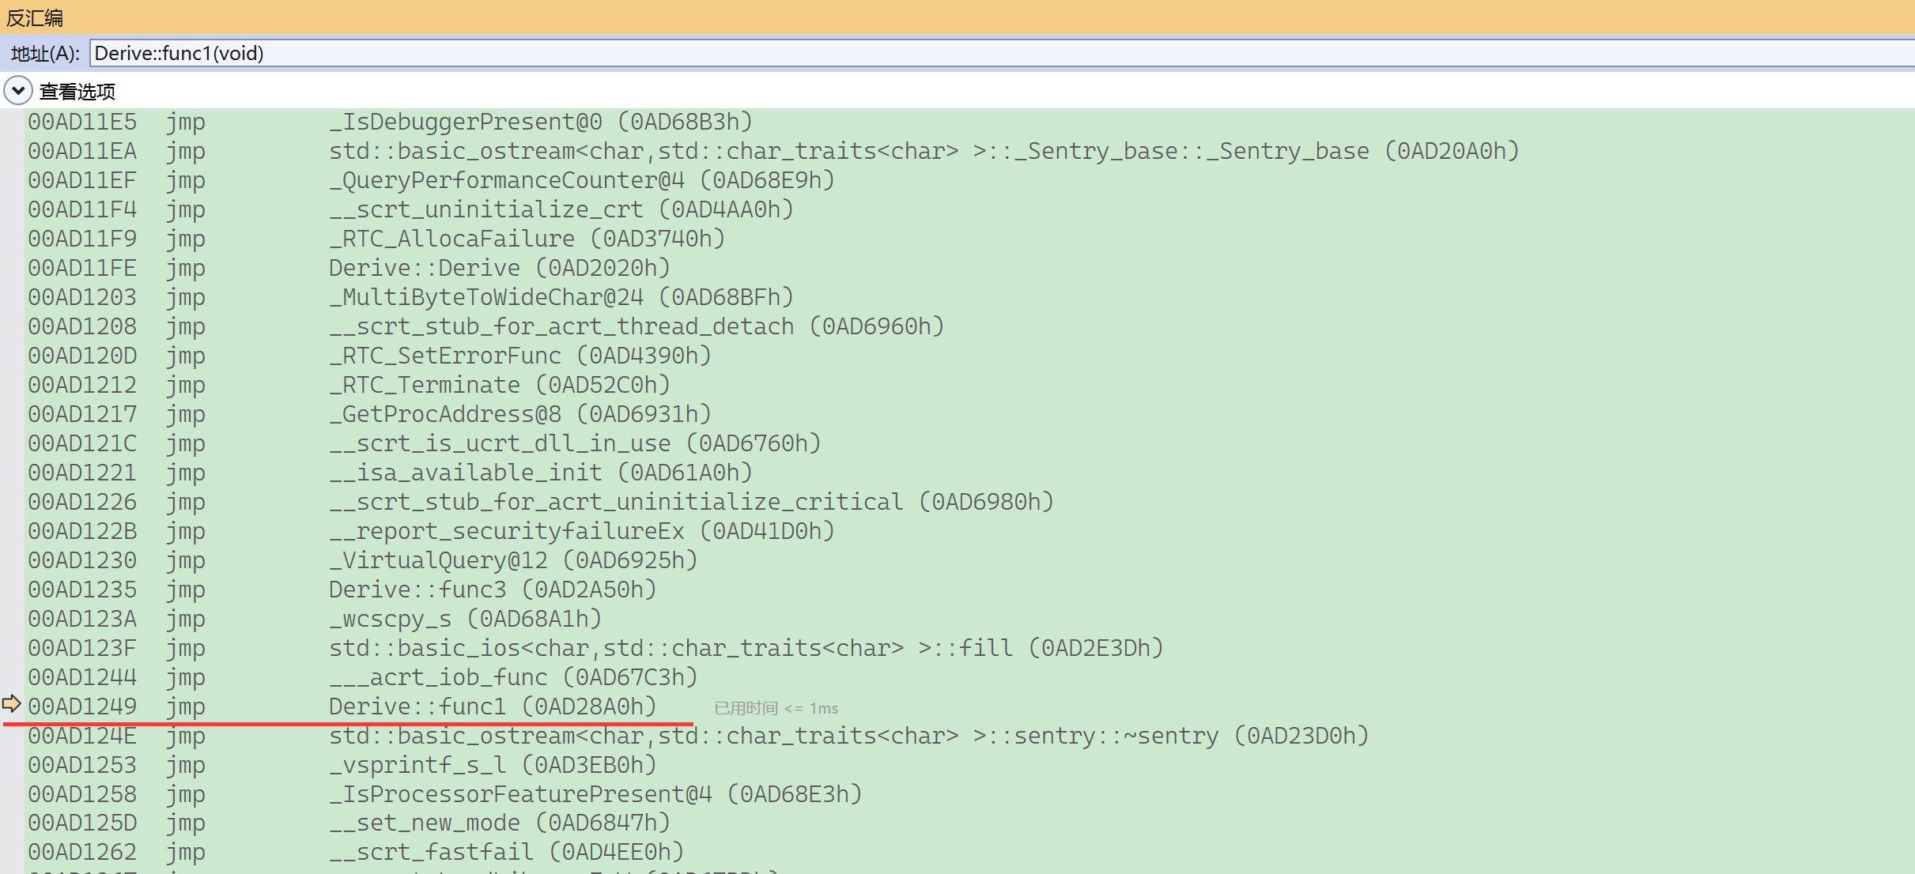Select the _wcscpy_s jmp line
1915x874 pixels.
(465, 619)
